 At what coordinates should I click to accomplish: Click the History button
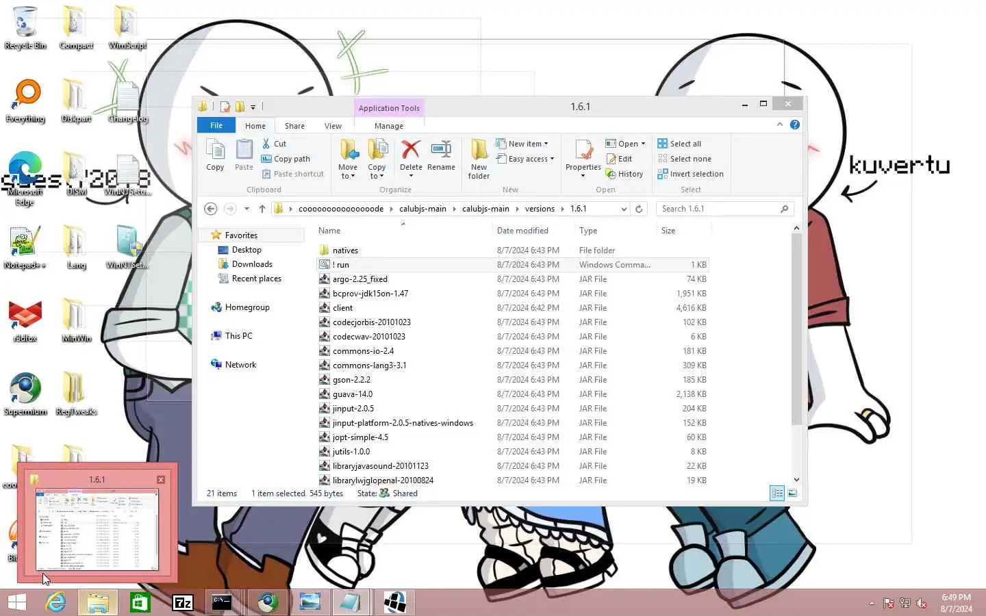tap(624, 174)
